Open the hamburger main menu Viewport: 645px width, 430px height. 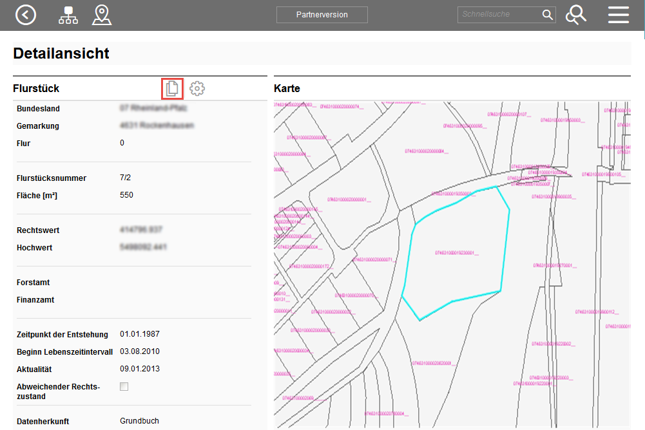(618, 15)
